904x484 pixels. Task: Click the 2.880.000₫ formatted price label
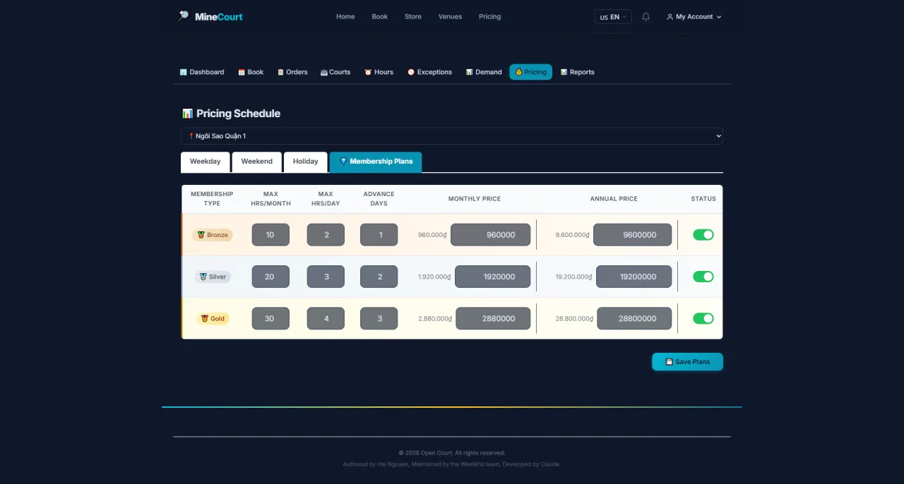point(435,319)
